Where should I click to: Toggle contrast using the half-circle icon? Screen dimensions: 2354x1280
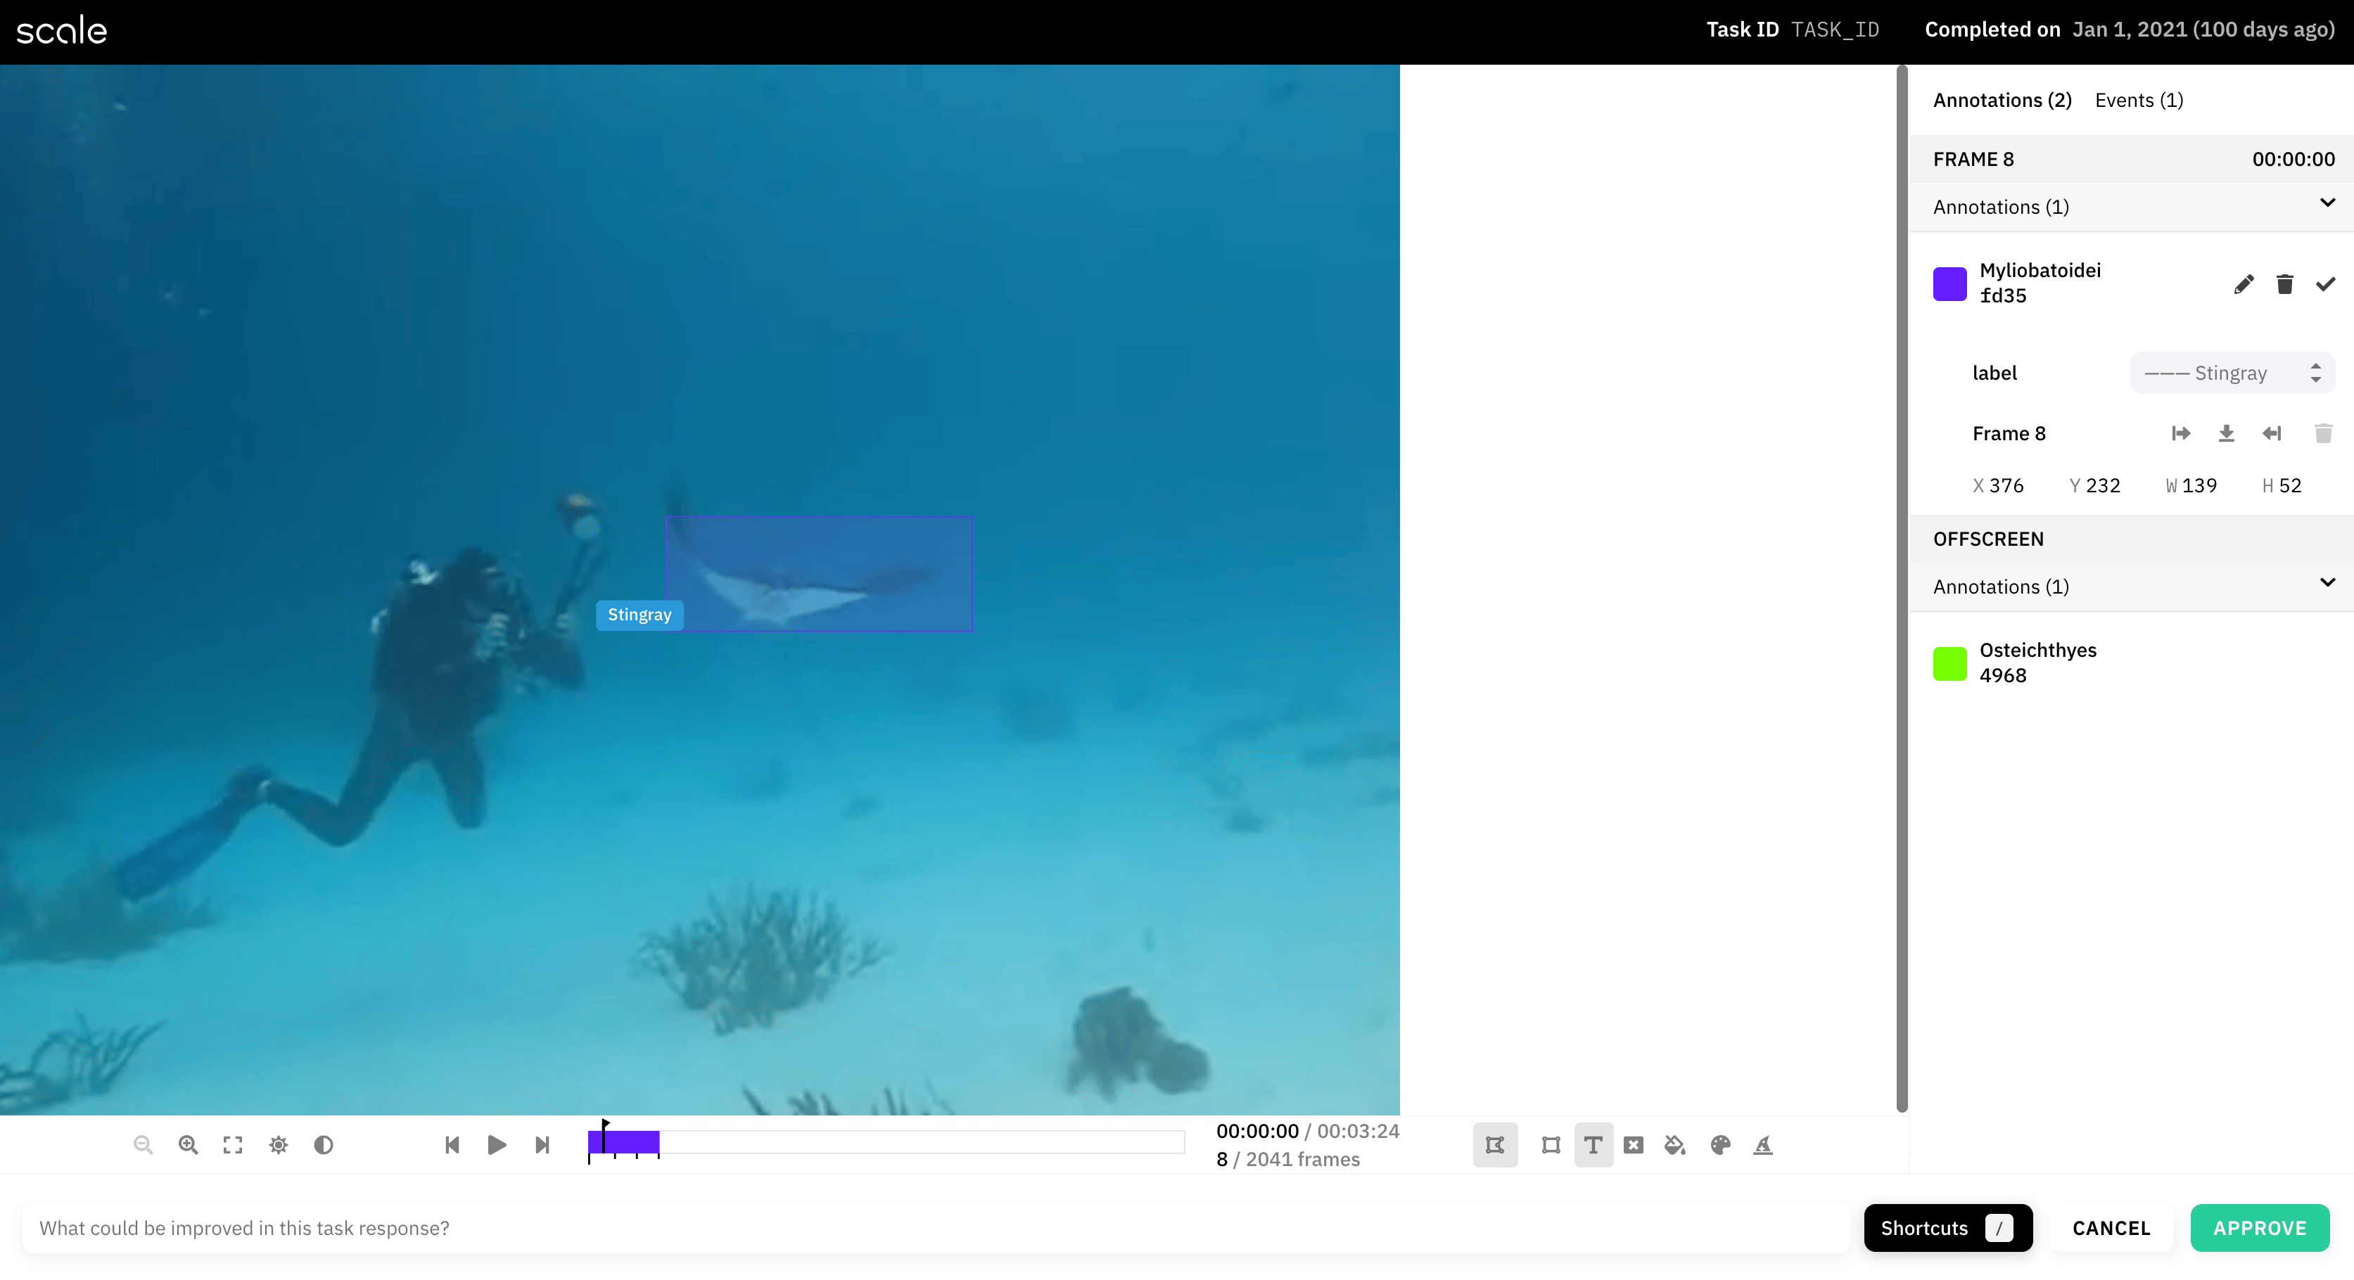(324, 1145)
